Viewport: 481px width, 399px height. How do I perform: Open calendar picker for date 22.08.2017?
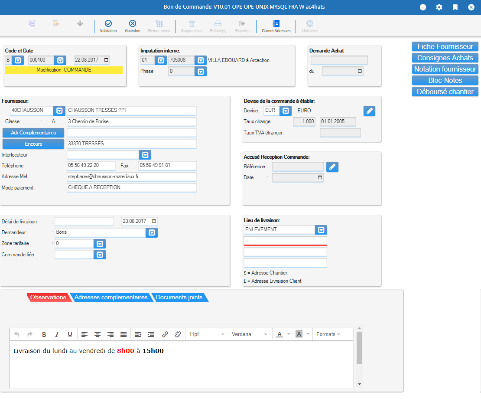coord(106,60)
